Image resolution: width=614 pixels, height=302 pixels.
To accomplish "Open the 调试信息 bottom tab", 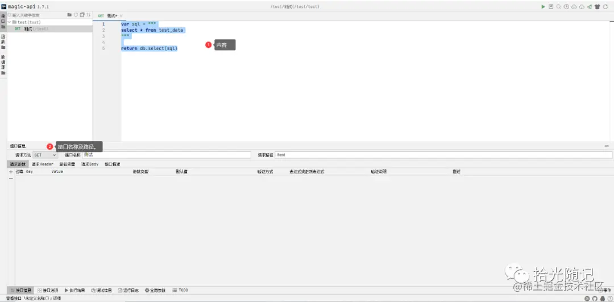I will tap(101, 290).
